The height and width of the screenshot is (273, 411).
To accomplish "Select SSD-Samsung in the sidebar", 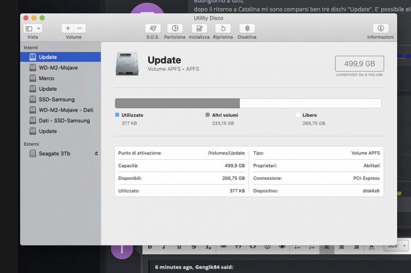I will 57,100.
